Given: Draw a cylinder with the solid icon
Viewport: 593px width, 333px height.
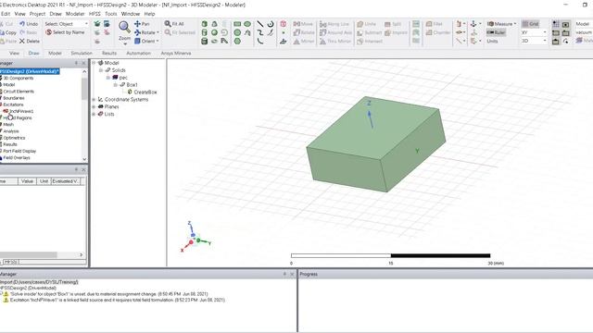Looking at the screenshot, I should tap(205, 32).
